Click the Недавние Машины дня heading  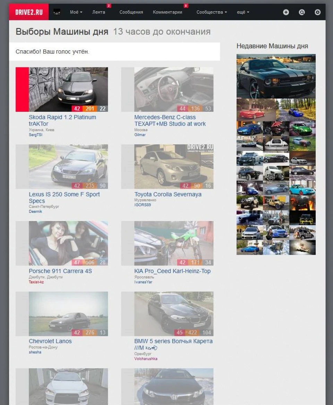(272, 46)
